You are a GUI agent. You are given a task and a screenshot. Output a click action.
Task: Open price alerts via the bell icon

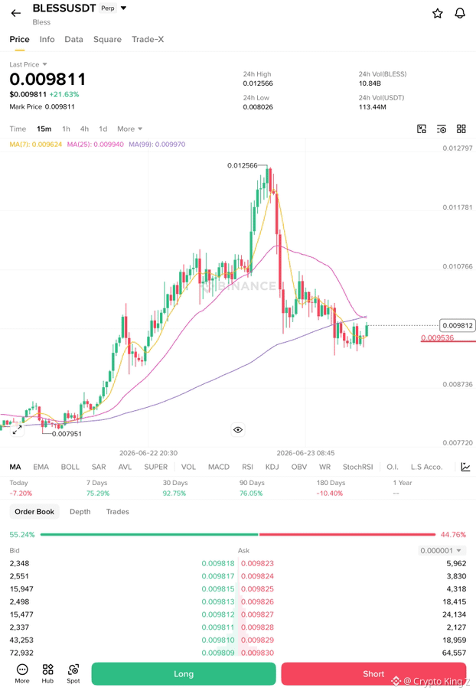460,13
